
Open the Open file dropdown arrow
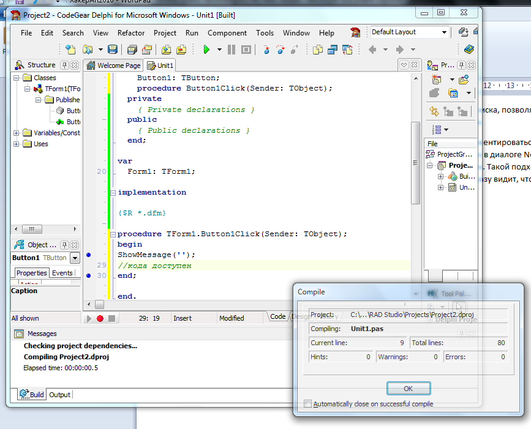[x=100, y=50]
